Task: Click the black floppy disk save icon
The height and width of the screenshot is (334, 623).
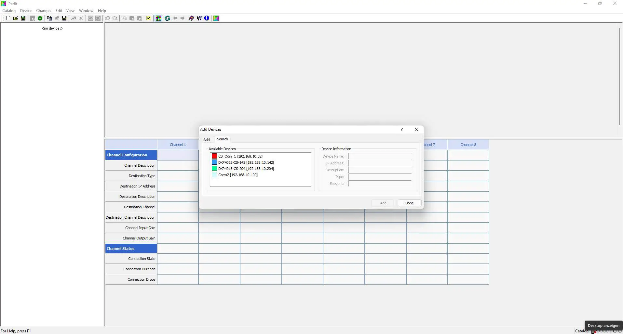Action: point(64,18)
